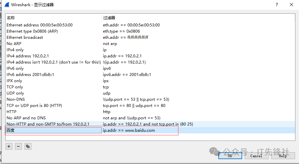Screen dimensions: 299x164
Task: Click the question mark help icon in title bar
Action: point(277,5)
